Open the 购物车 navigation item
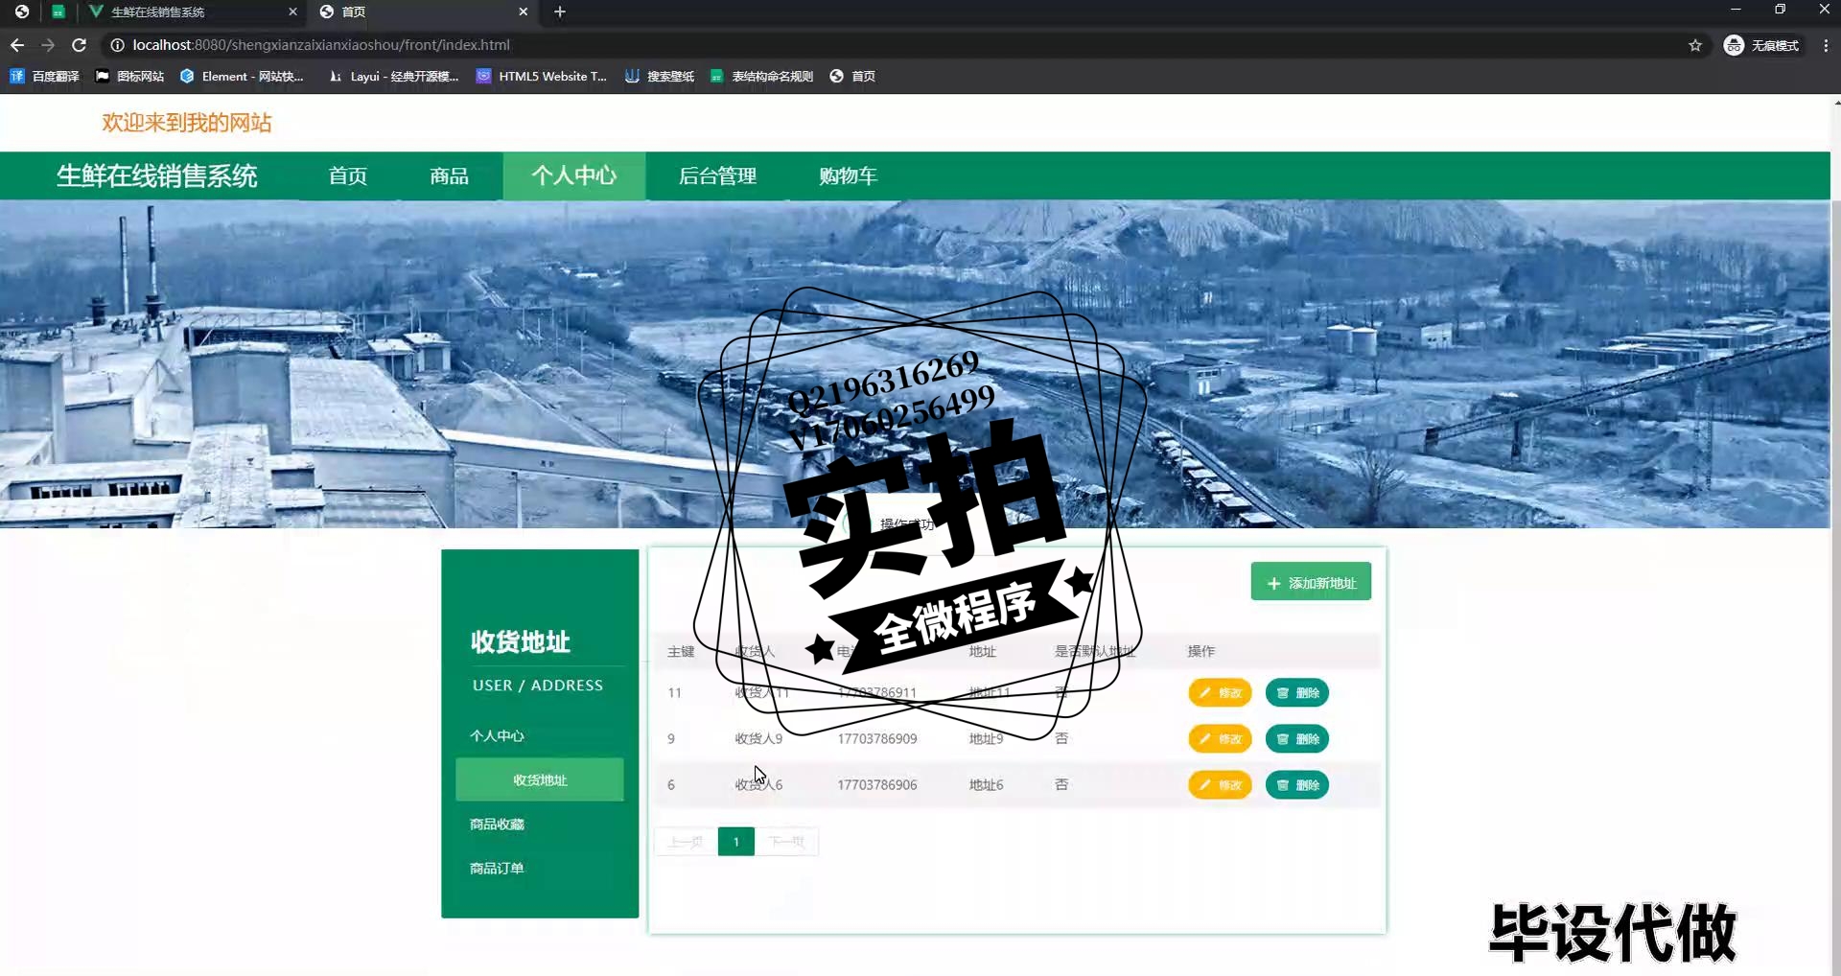Screen dimensions: 1841x976 coord(848,175)
